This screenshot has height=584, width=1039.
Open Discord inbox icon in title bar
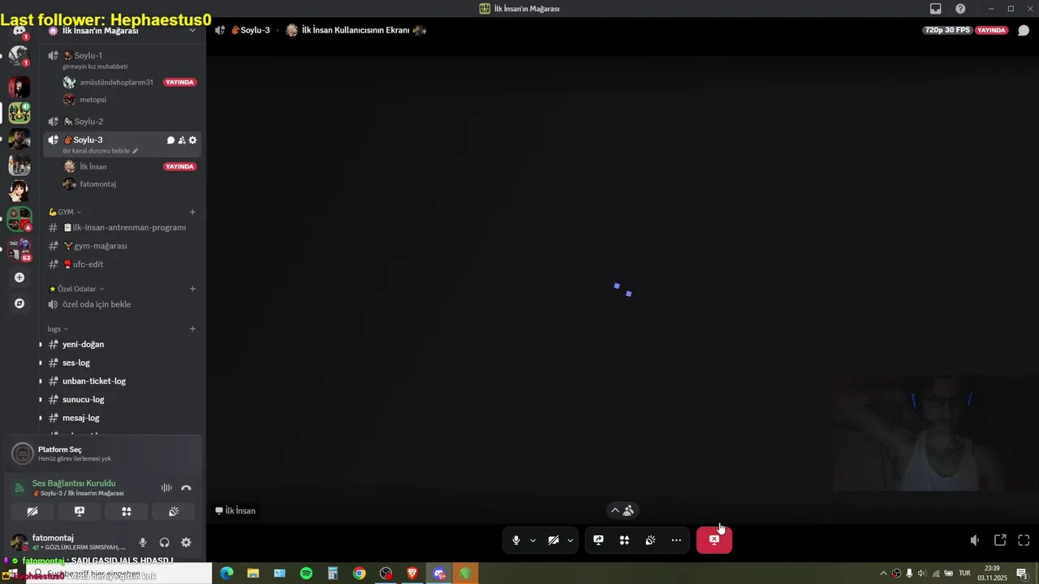click(x=936, y=8)
